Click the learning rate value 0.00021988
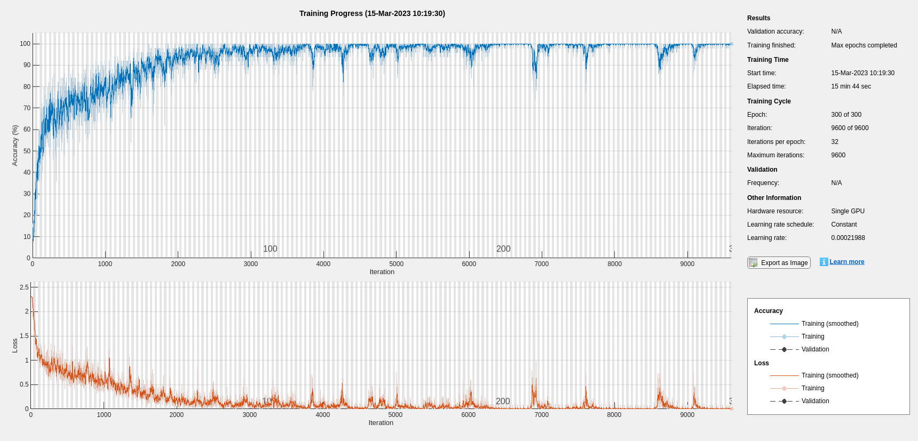 click(x=848, y=238)
